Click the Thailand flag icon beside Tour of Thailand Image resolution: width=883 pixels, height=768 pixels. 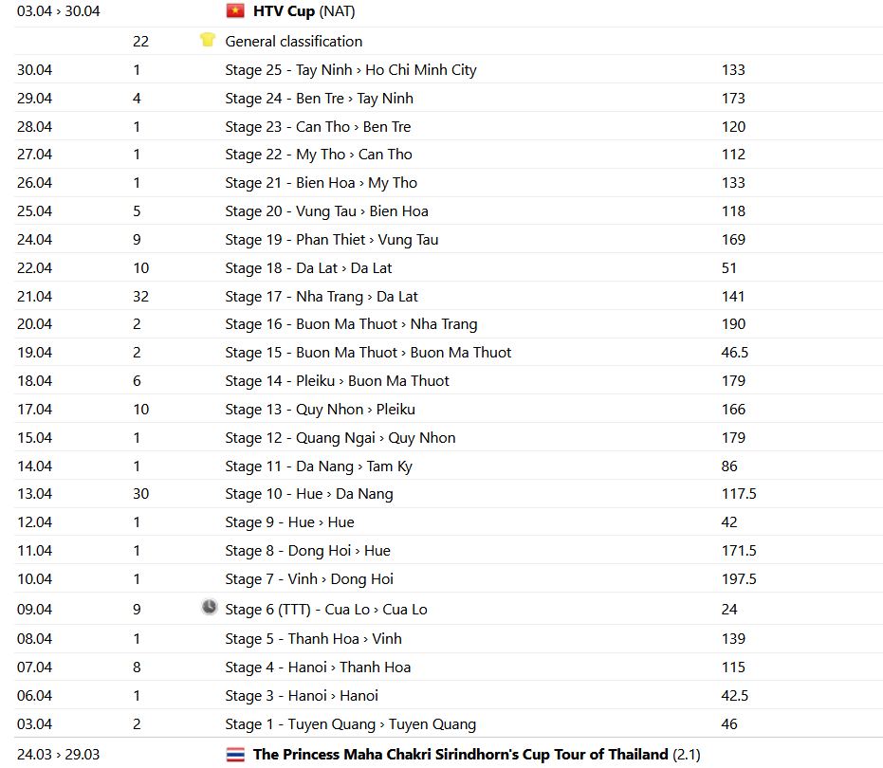tap(235, 755)
